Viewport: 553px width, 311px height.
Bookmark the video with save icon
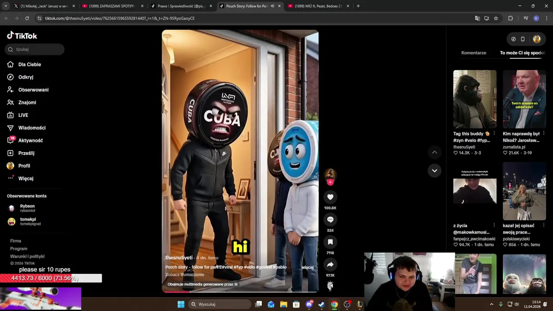tap(330, 242)
